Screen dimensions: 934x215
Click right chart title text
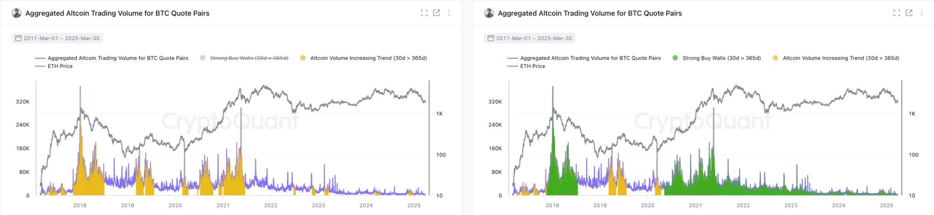590,13
